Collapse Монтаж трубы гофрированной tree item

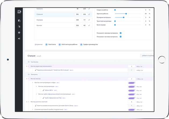(x=36, y=94)
